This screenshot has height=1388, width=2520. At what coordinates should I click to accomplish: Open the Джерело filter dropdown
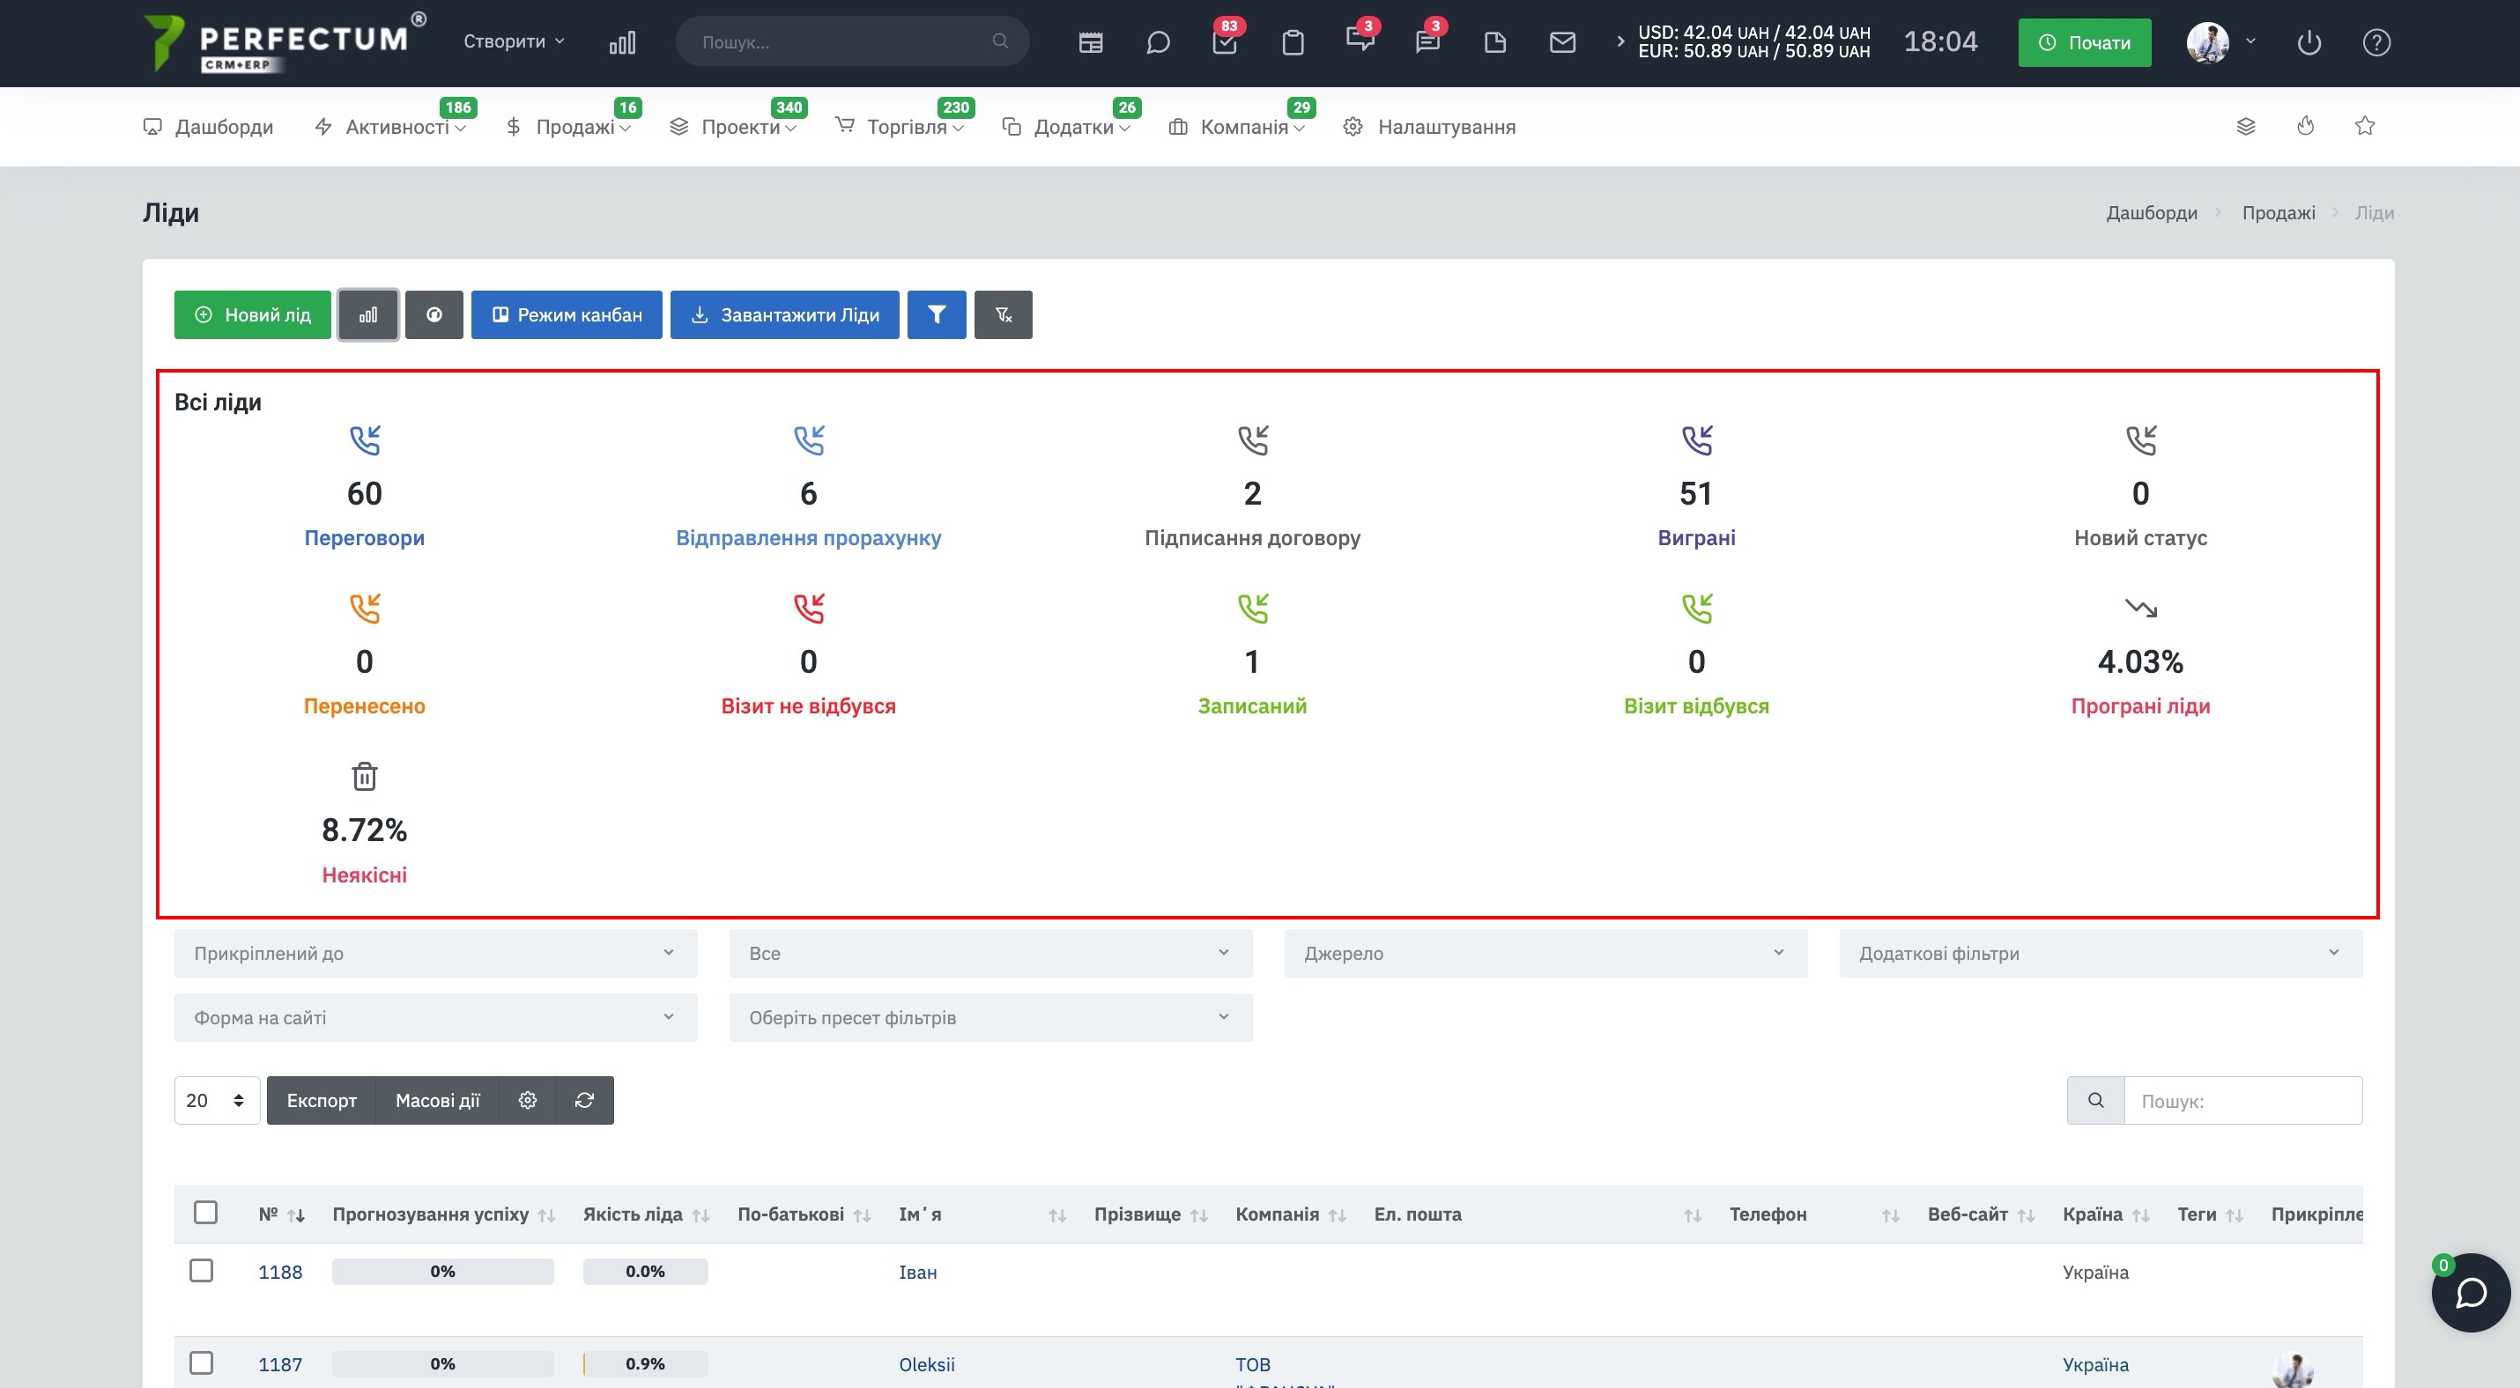coord(1545,953)
